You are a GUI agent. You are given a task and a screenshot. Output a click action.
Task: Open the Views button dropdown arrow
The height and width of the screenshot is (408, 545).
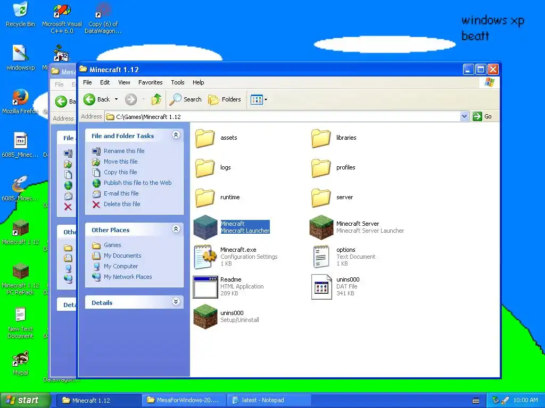pyautogui.click(x=266, y=99)
